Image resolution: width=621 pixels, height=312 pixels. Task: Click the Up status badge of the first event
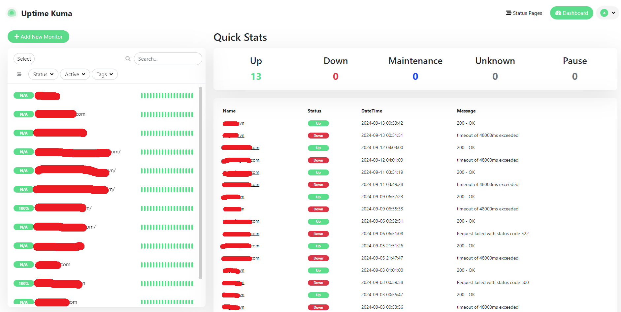[x=318, y=123]
